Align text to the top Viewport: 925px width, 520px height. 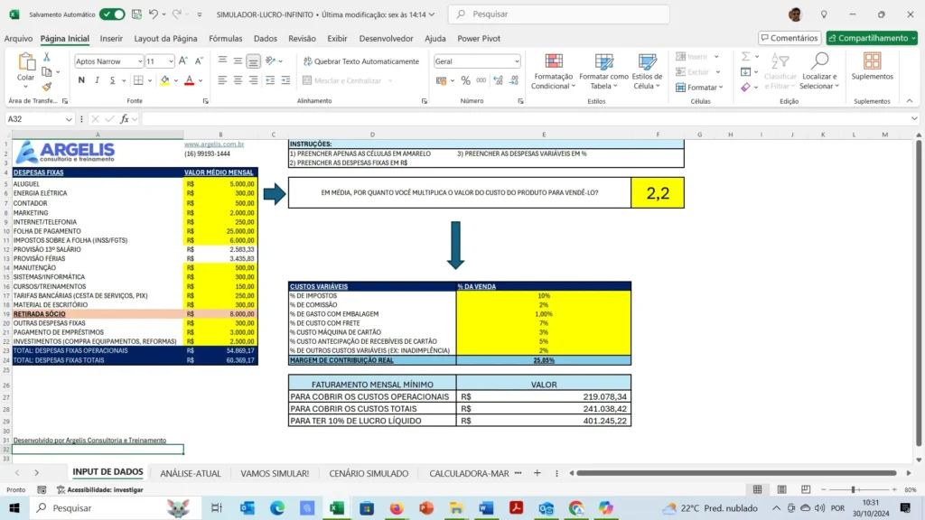222,60
